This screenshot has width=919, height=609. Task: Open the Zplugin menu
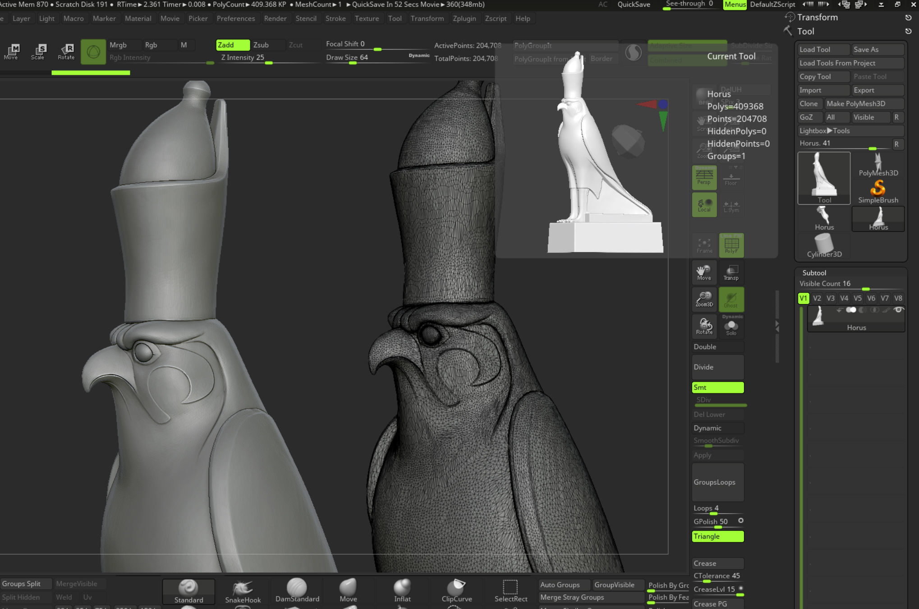[464, 18]
